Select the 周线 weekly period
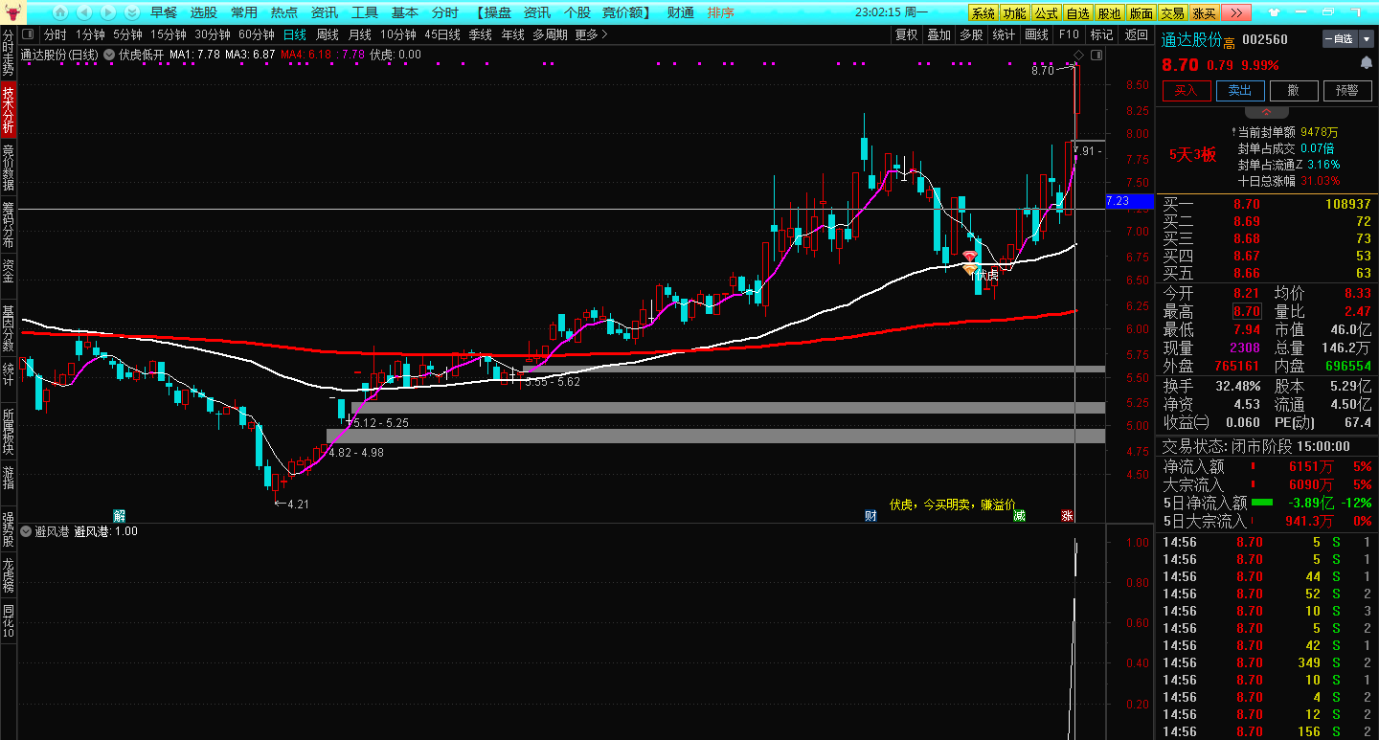This screenshot has height=740, width=1379. pyautogui.click(x=328, y=34)
